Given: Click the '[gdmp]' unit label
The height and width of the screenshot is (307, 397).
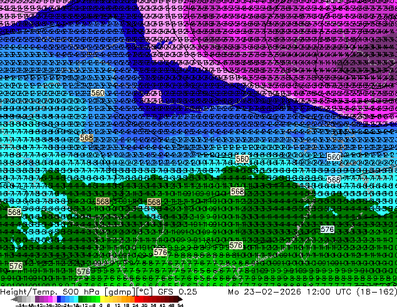Looking at the screenshot, I should tap(119, 292).
